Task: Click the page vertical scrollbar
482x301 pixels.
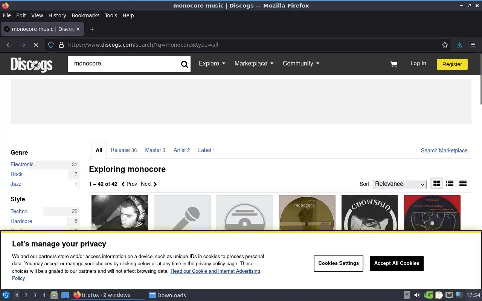Action: [x=480, y=79]
